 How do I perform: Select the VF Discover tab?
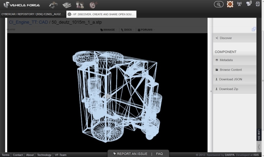[x=101, y=14]
